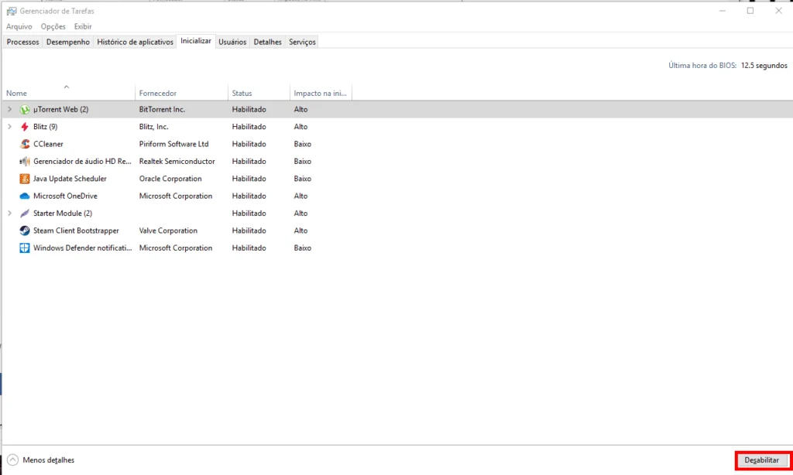793x475 pixels.
Task: Click the Habilitado status in the Steam row
Action: (x=249, y=231)
